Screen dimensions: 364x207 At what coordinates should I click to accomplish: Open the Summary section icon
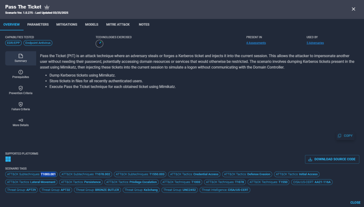pyautogui.click(x=21, y=56)
